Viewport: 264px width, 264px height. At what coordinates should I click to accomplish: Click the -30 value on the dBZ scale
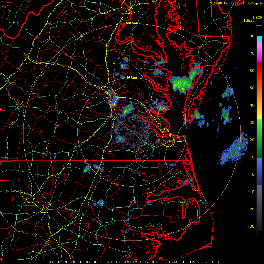pos(251,226)
